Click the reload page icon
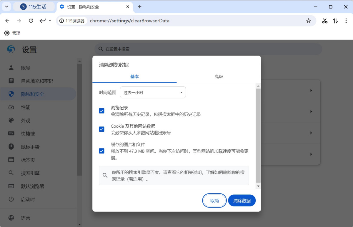This screenshot has width=353, height=227. click(31, 21)
